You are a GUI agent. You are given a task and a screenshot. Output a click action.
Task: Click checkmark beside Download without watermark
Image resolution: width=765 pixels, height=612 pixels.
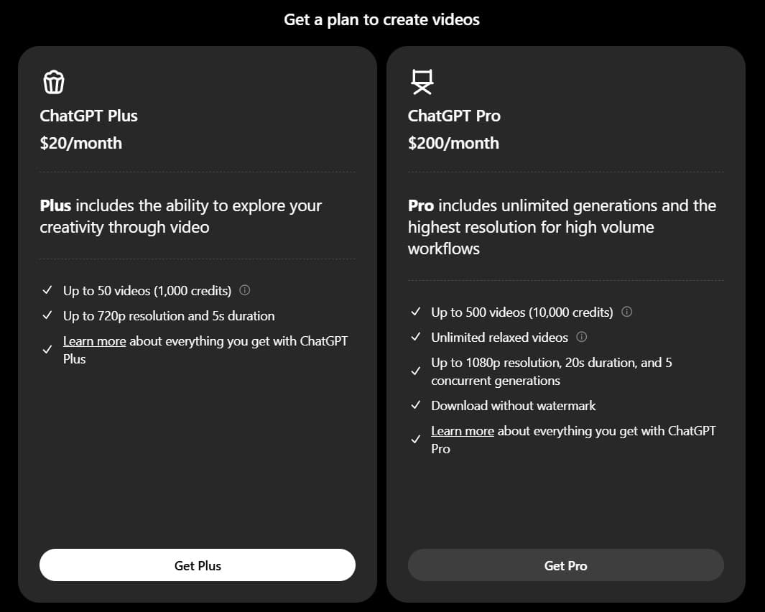(415, 405)
